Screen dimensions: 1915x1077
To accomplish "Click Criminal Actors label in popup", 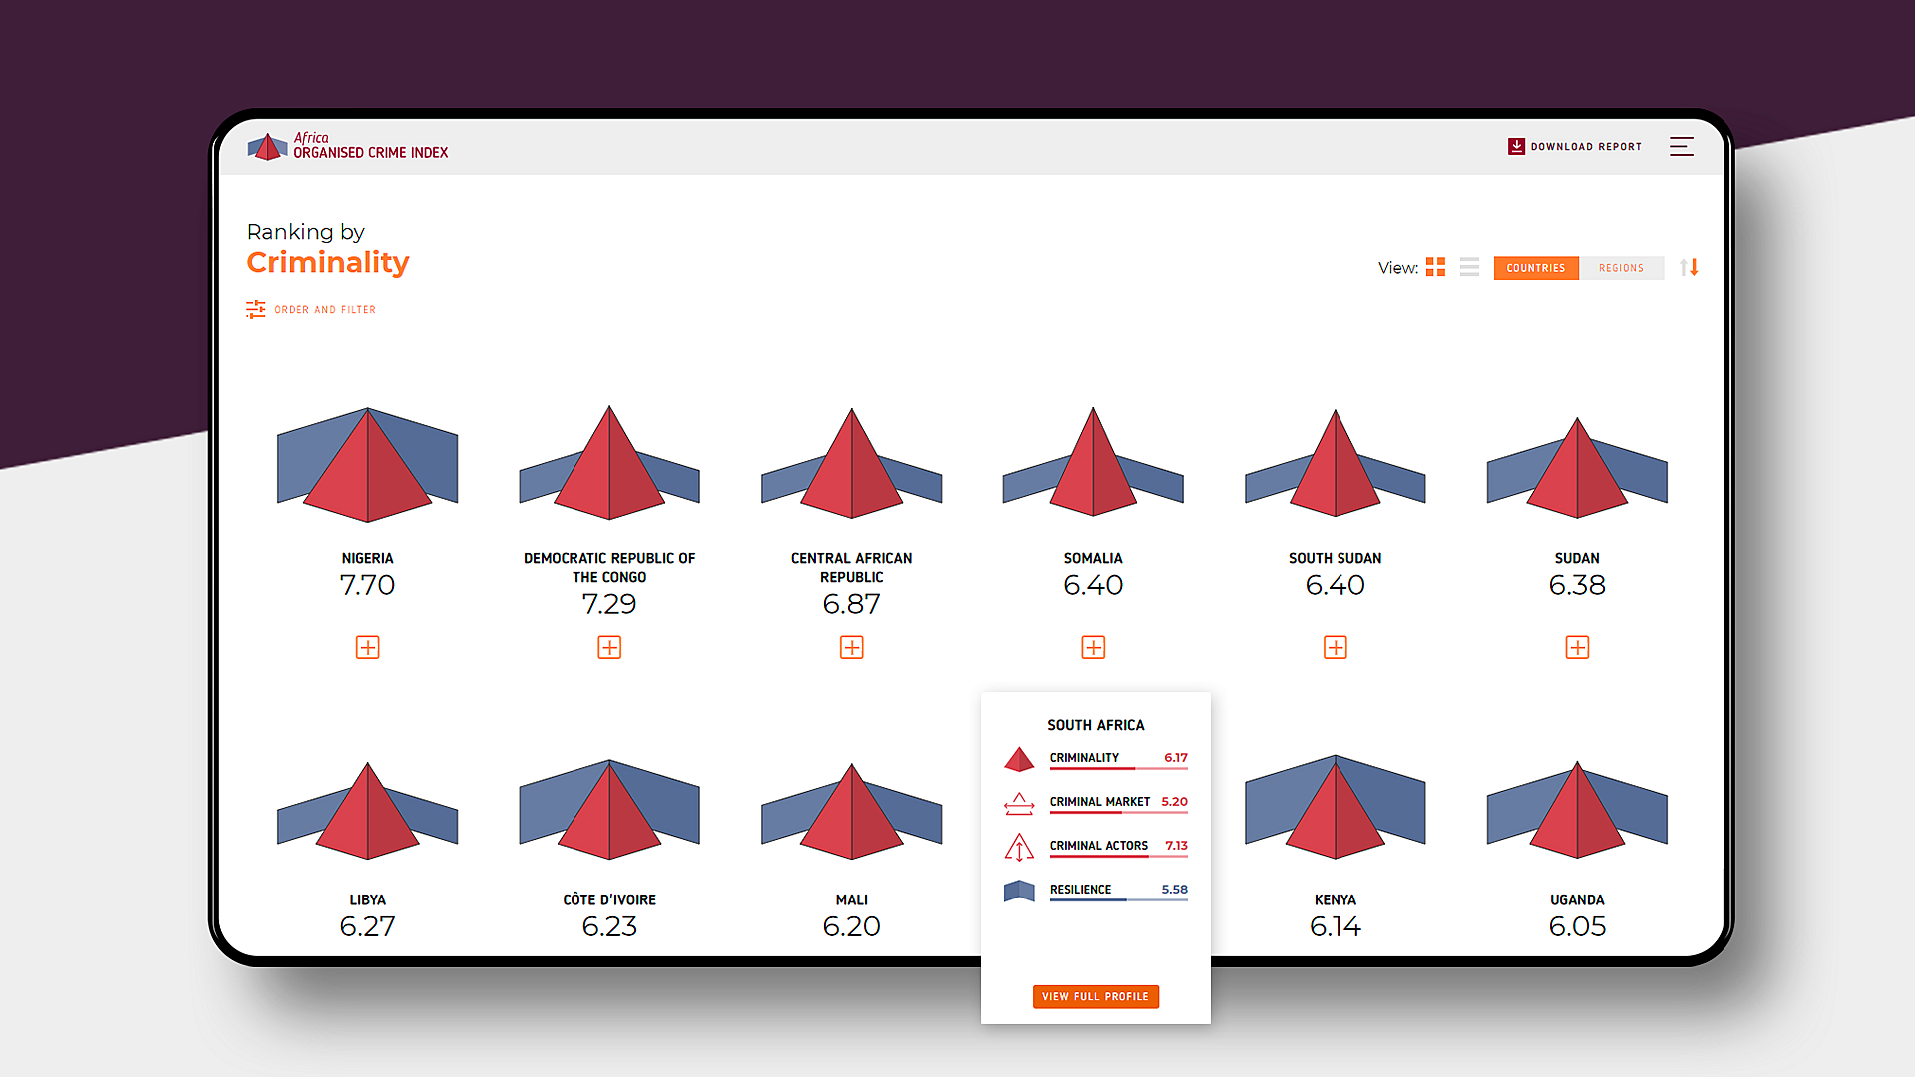I will 1099,846.
